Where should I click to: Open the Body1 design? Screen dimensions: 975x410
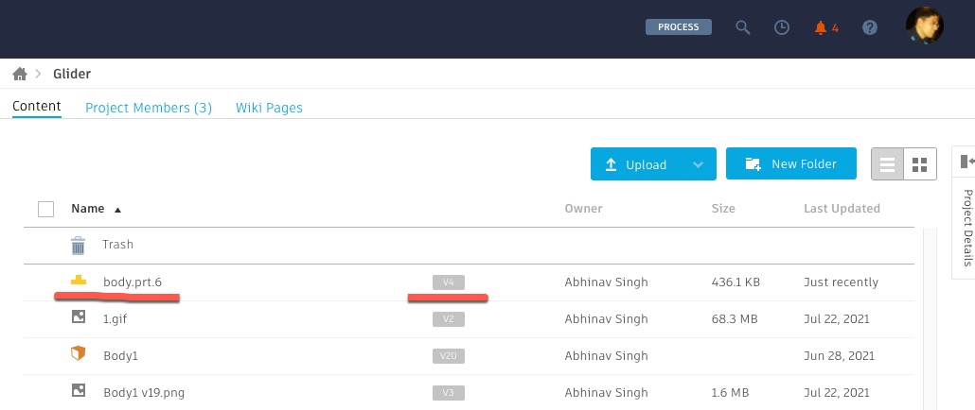click(x=120, y=355)
